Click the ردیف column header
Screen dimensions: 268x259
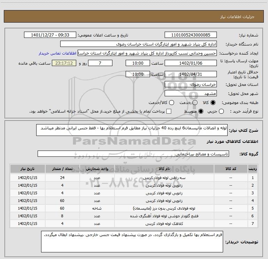pyautogui.click(x=253, y=169)
